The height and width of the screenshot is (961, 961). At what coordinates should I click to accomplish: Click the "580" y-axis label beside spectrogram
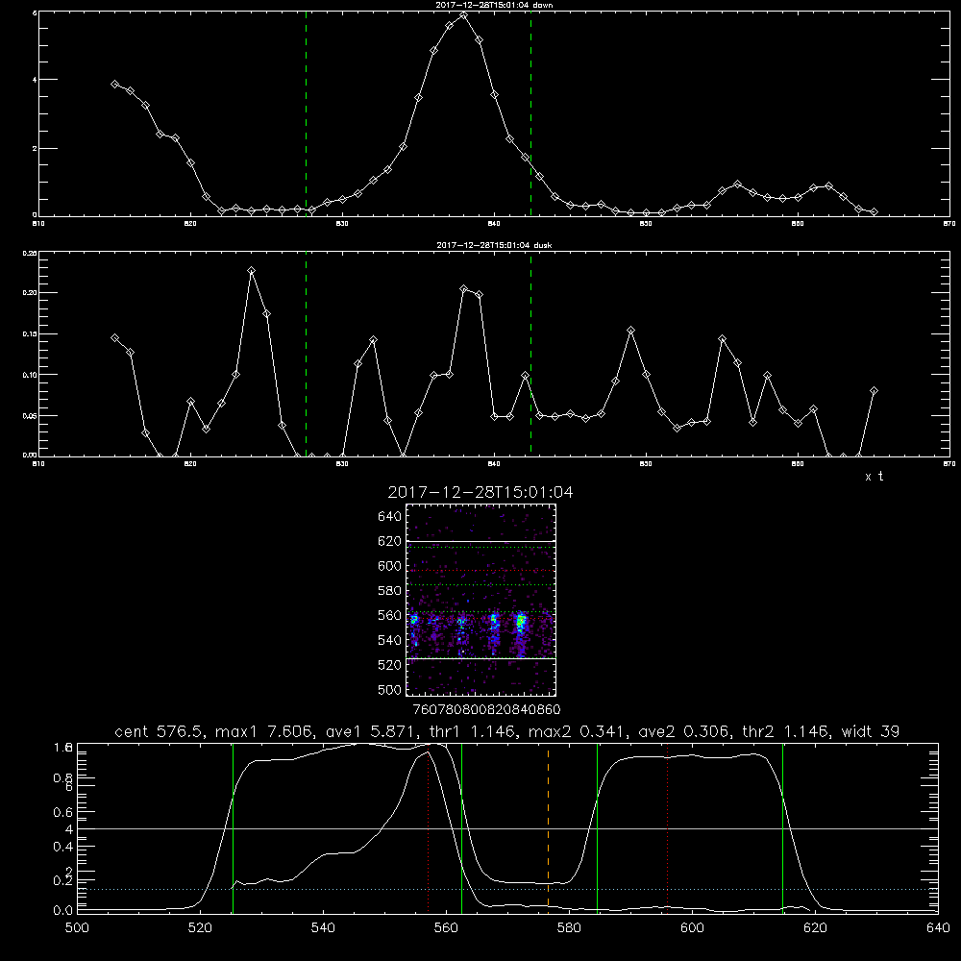click(390, 591)
